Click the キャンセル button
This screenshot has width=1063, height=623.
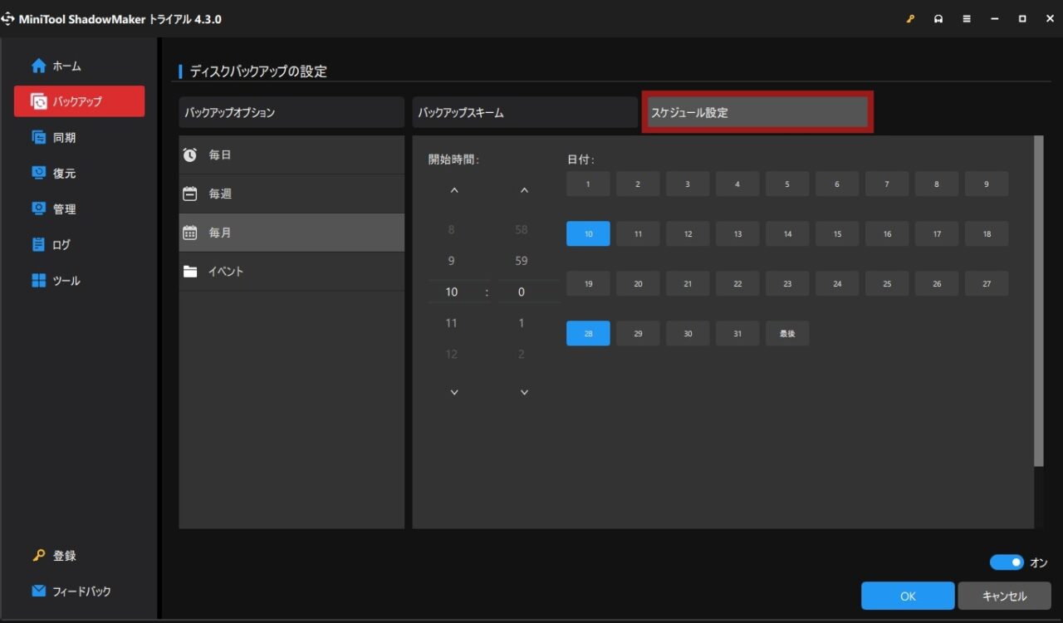[x=1004, y=596]
